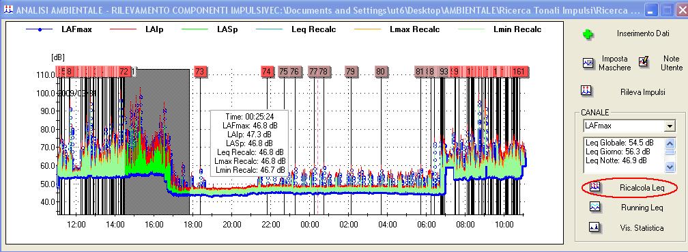Select impulse marker 78

pyautogui.click(x=324, y=72)
